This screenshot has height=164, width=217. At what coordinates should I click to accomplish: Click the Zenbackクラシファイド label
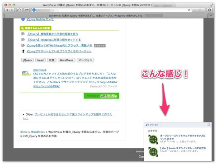pyautogui.click(x=104, y=86)
